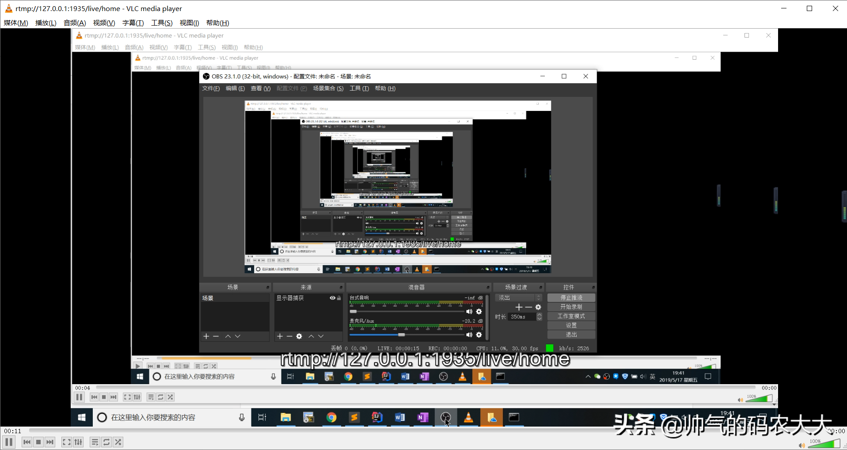Skip to next media in the outermost VLC controls
The width and height of the screenshot is (847, 450).
50,442
